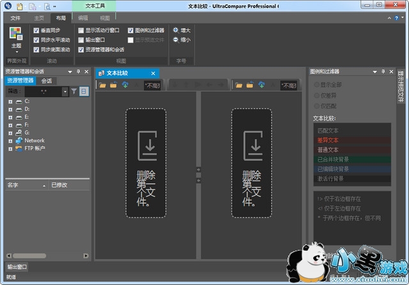Open the 主题 theme picker
The height and width of the screenshot is (285, 409).
[x=16, y=38]
